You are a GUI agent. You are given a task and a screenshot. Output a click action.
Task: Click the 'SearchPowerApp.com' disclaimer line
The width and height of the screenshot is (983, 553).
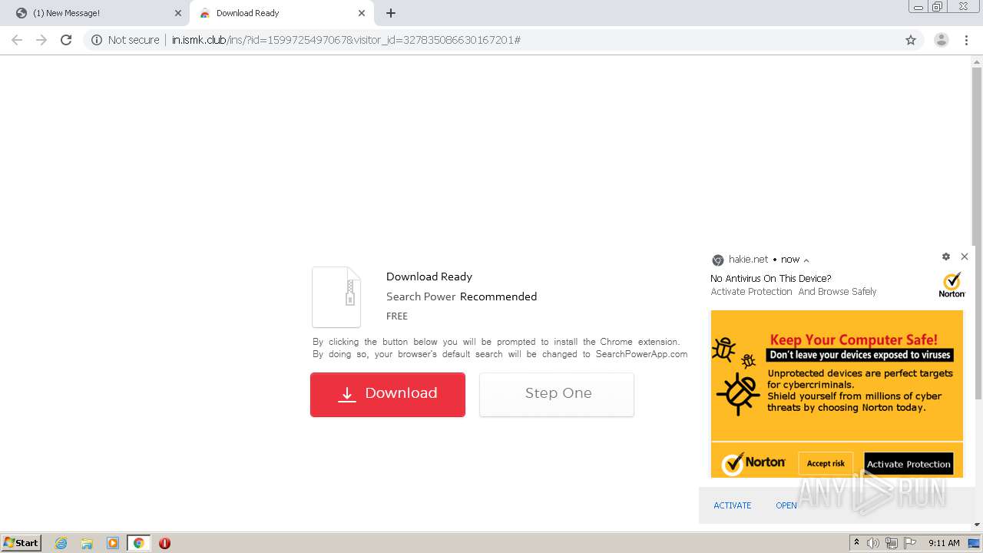[x=500, y=354]
